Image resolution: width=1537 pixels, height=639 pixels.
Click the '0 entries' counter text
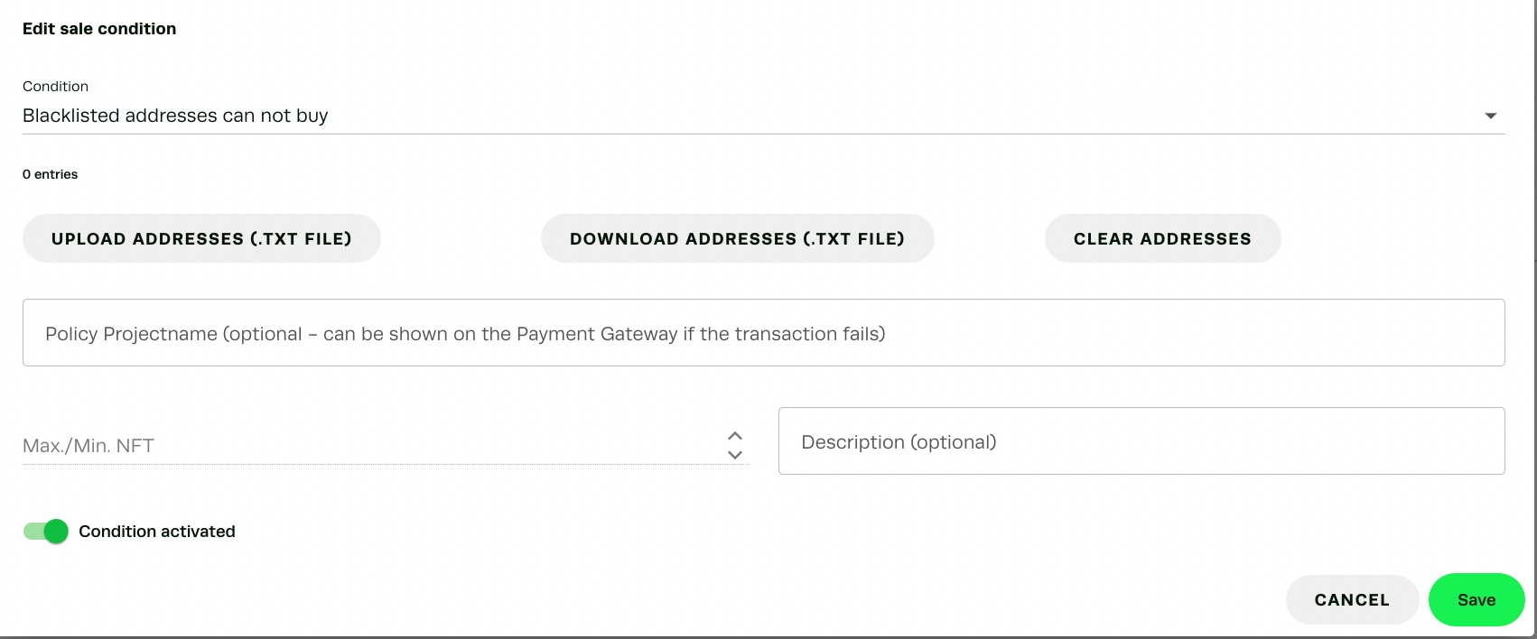click(51, 174)
